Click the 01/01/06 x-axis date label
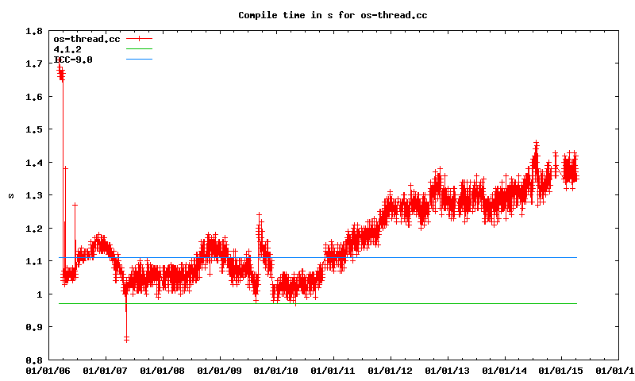635x381 pixels. [48, 370]
